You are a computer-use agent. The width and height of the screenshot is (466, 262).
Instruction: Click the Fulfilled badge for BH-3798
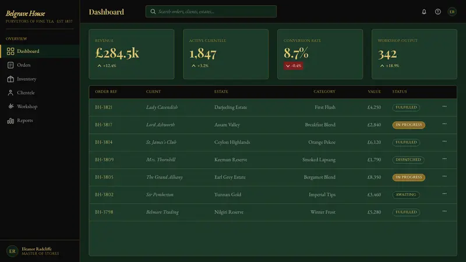point(406,212)
